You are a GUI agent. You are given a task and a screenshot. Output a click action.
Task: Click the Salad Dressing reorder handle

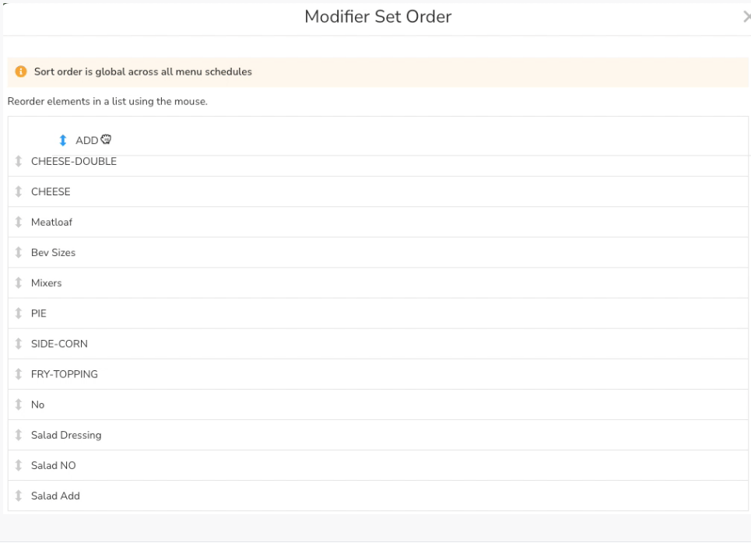pos(19,435)
